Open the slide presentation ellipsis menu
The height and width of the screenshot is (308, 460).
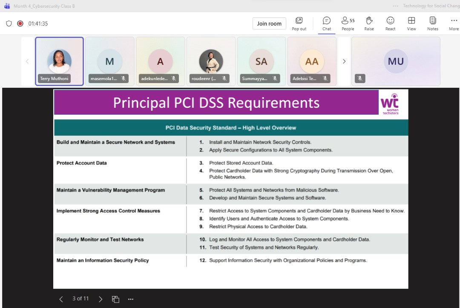click(131, 299)
